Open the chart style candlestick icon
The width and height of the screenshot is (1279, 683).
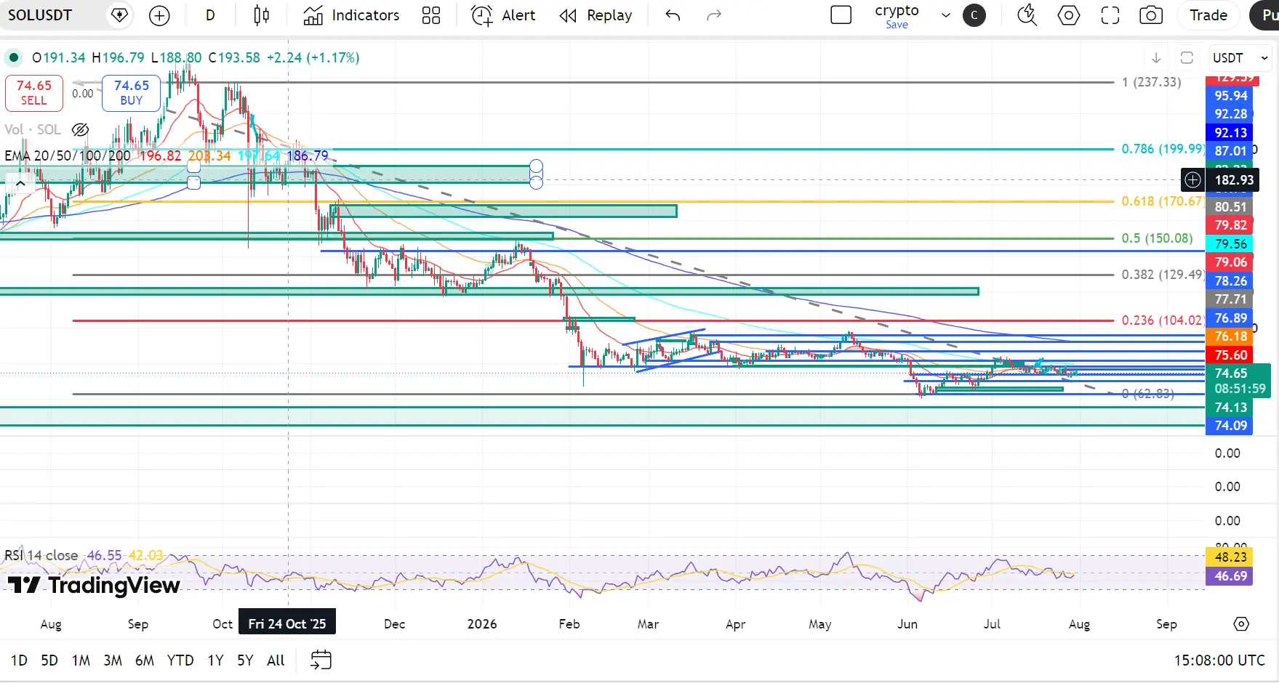(262, 15)
